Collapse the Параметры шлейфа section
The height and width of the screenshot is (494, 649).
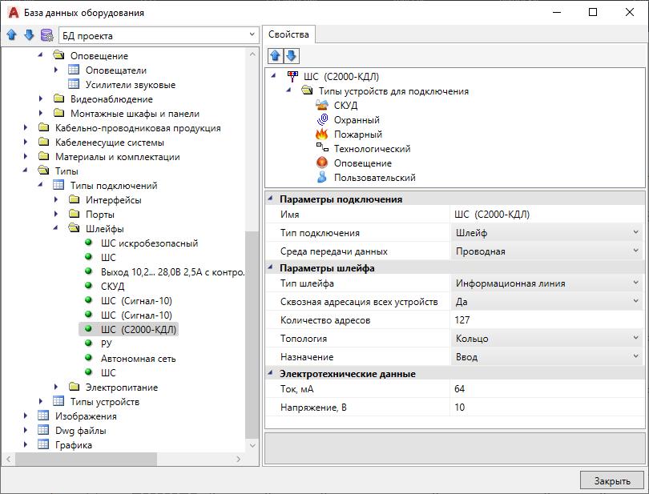pyautogui.click(x=271, y=268)
